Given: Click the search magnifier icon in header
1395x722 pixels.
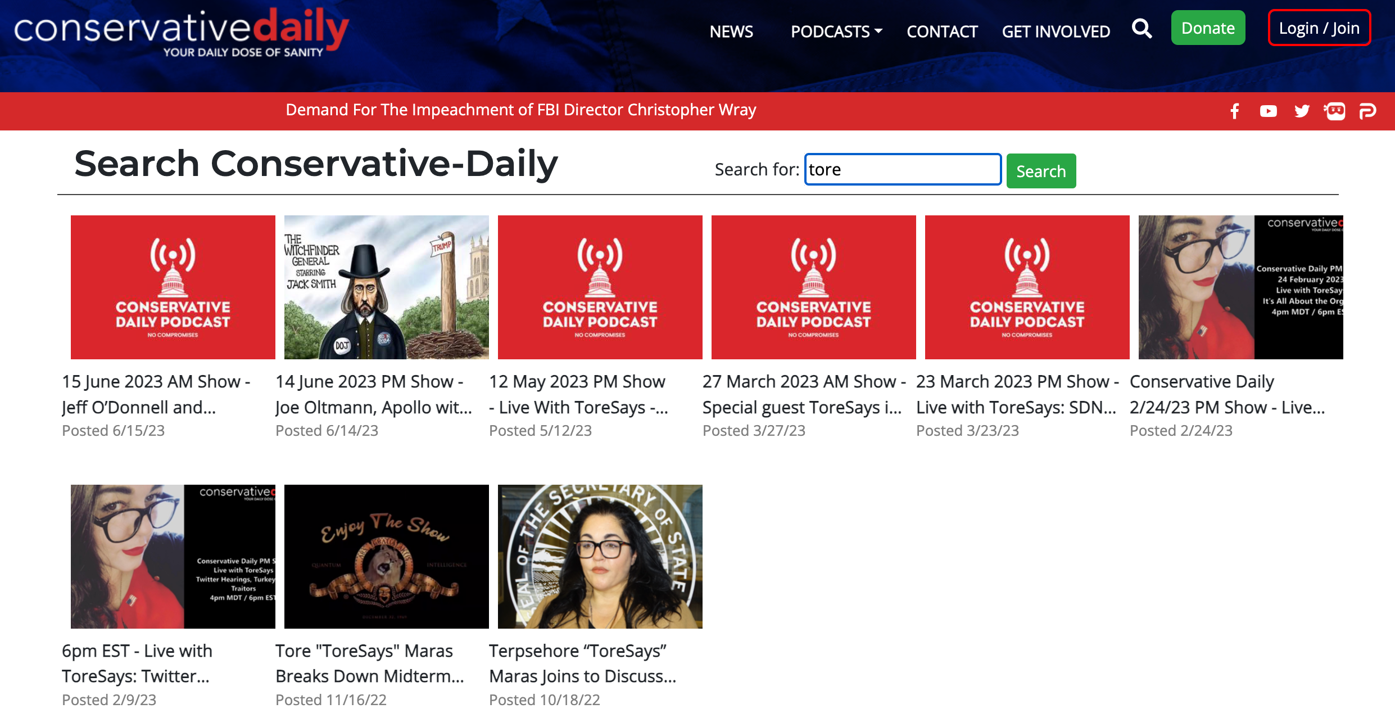Looking at the screenshot, I should coord(1142,29).
